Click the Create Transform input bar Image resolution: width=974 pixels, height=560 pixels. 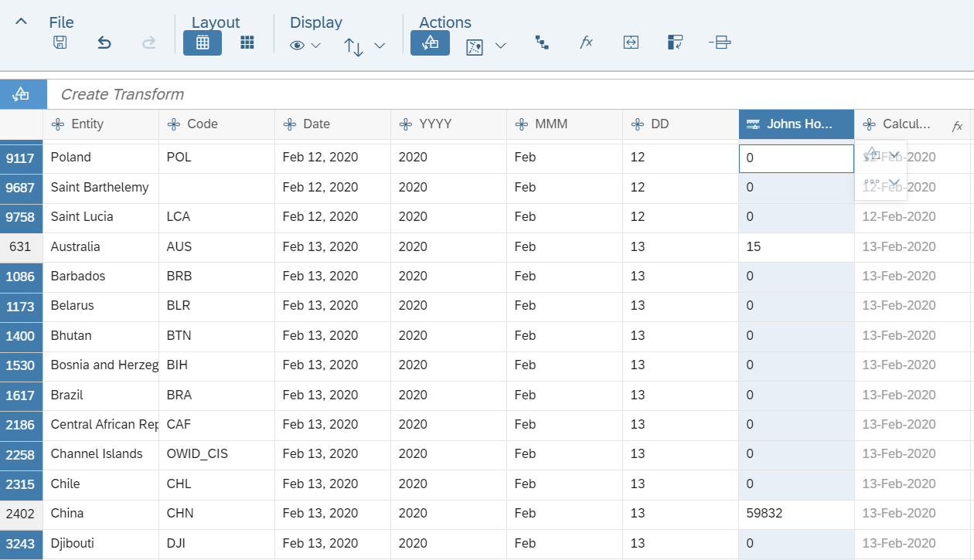[510, 94]
